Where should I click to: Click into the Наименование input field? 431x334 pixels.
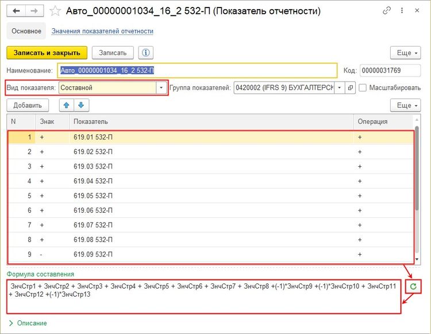point(195,70)
